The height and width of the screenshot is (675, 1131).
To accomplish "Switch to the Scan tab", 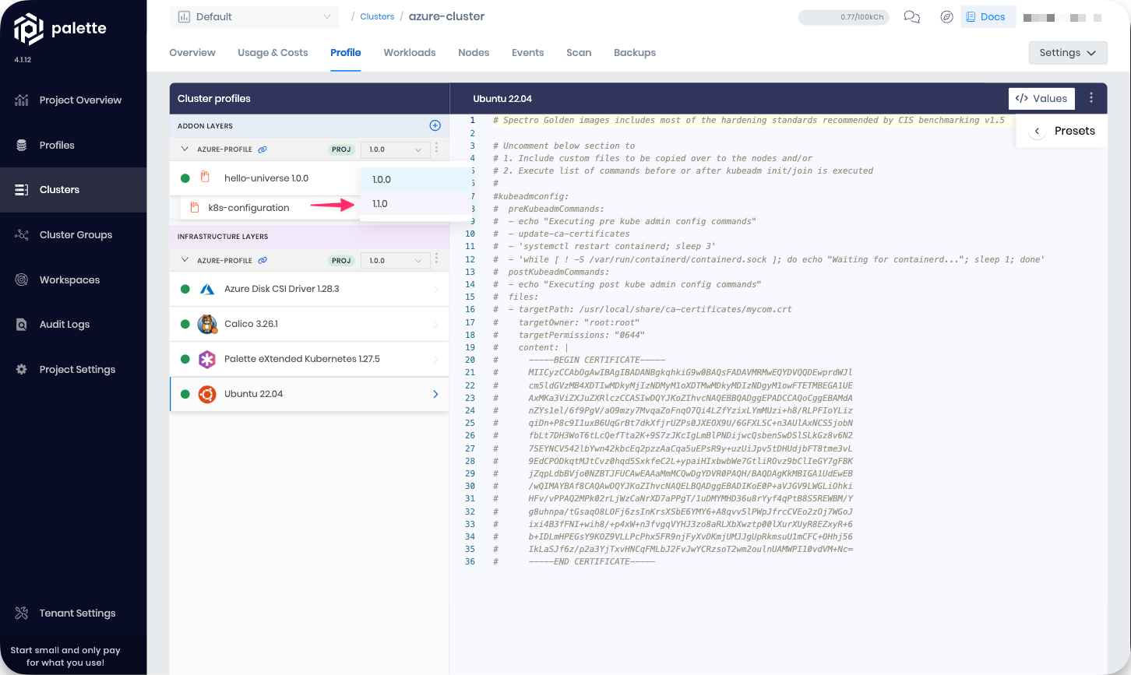I will (x=579, y=53).
